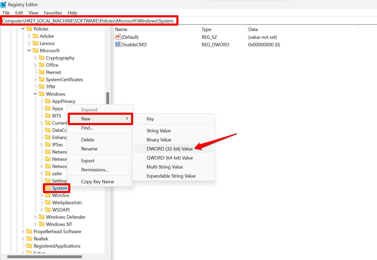Screen dimensions: 377x260
Task: Choose Expandable String Value option
Action: pos(174,176)
